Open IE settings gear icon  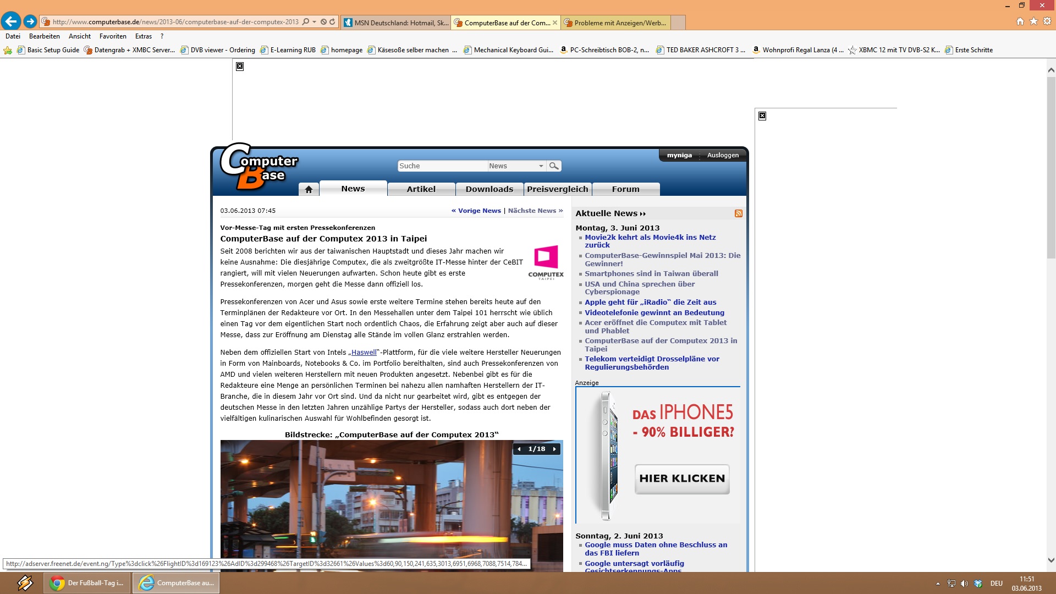coord(1047,21)
